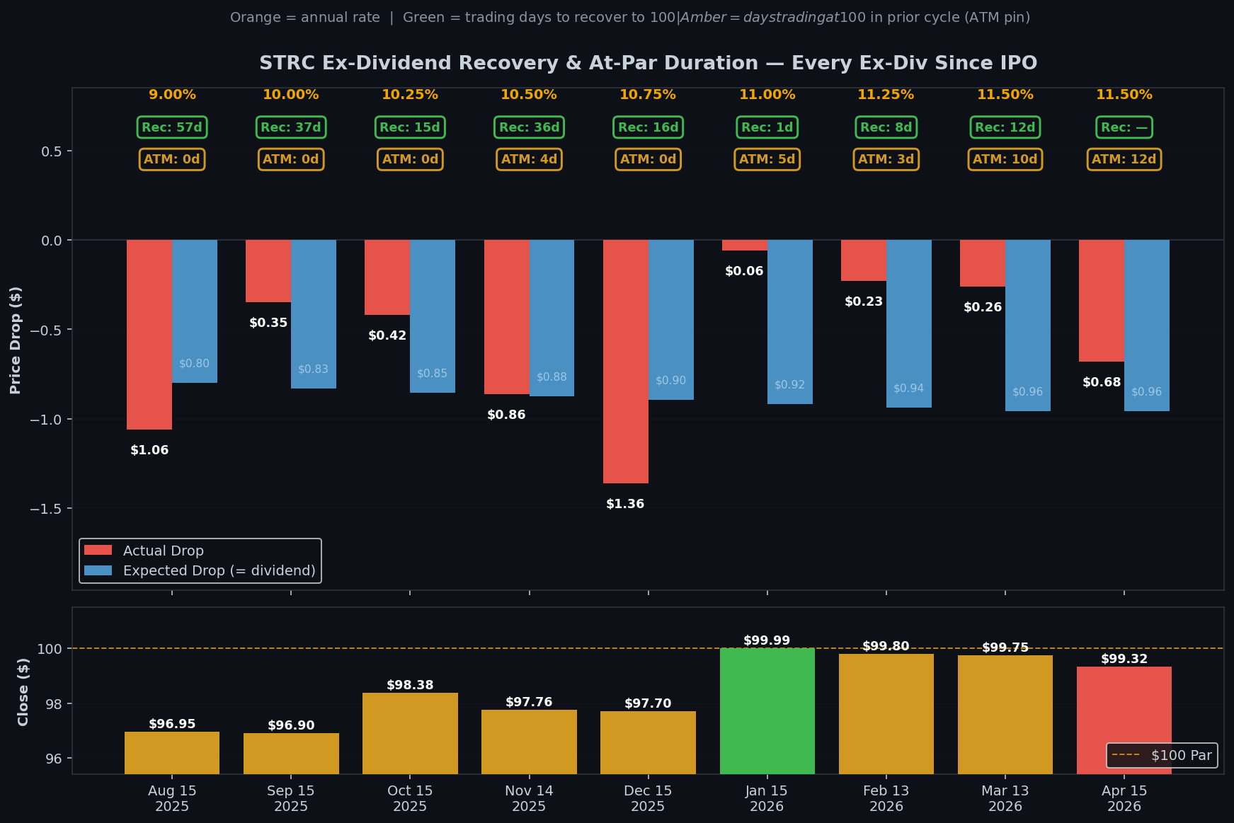The width and height of the screenshot is (1234, 823).
Task: Click the Actual Drop red legend swatch
Action: pos(100,550)
